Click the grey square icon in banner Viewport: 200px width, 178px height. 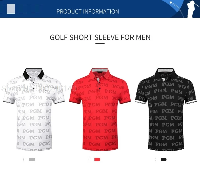click(x=11, y=9)
